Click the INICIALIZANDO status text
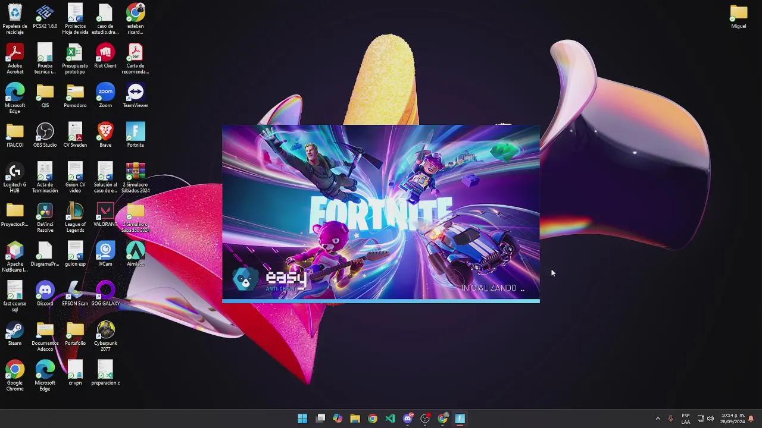Screen dimensions: 762x428 (x=493, y=288)
